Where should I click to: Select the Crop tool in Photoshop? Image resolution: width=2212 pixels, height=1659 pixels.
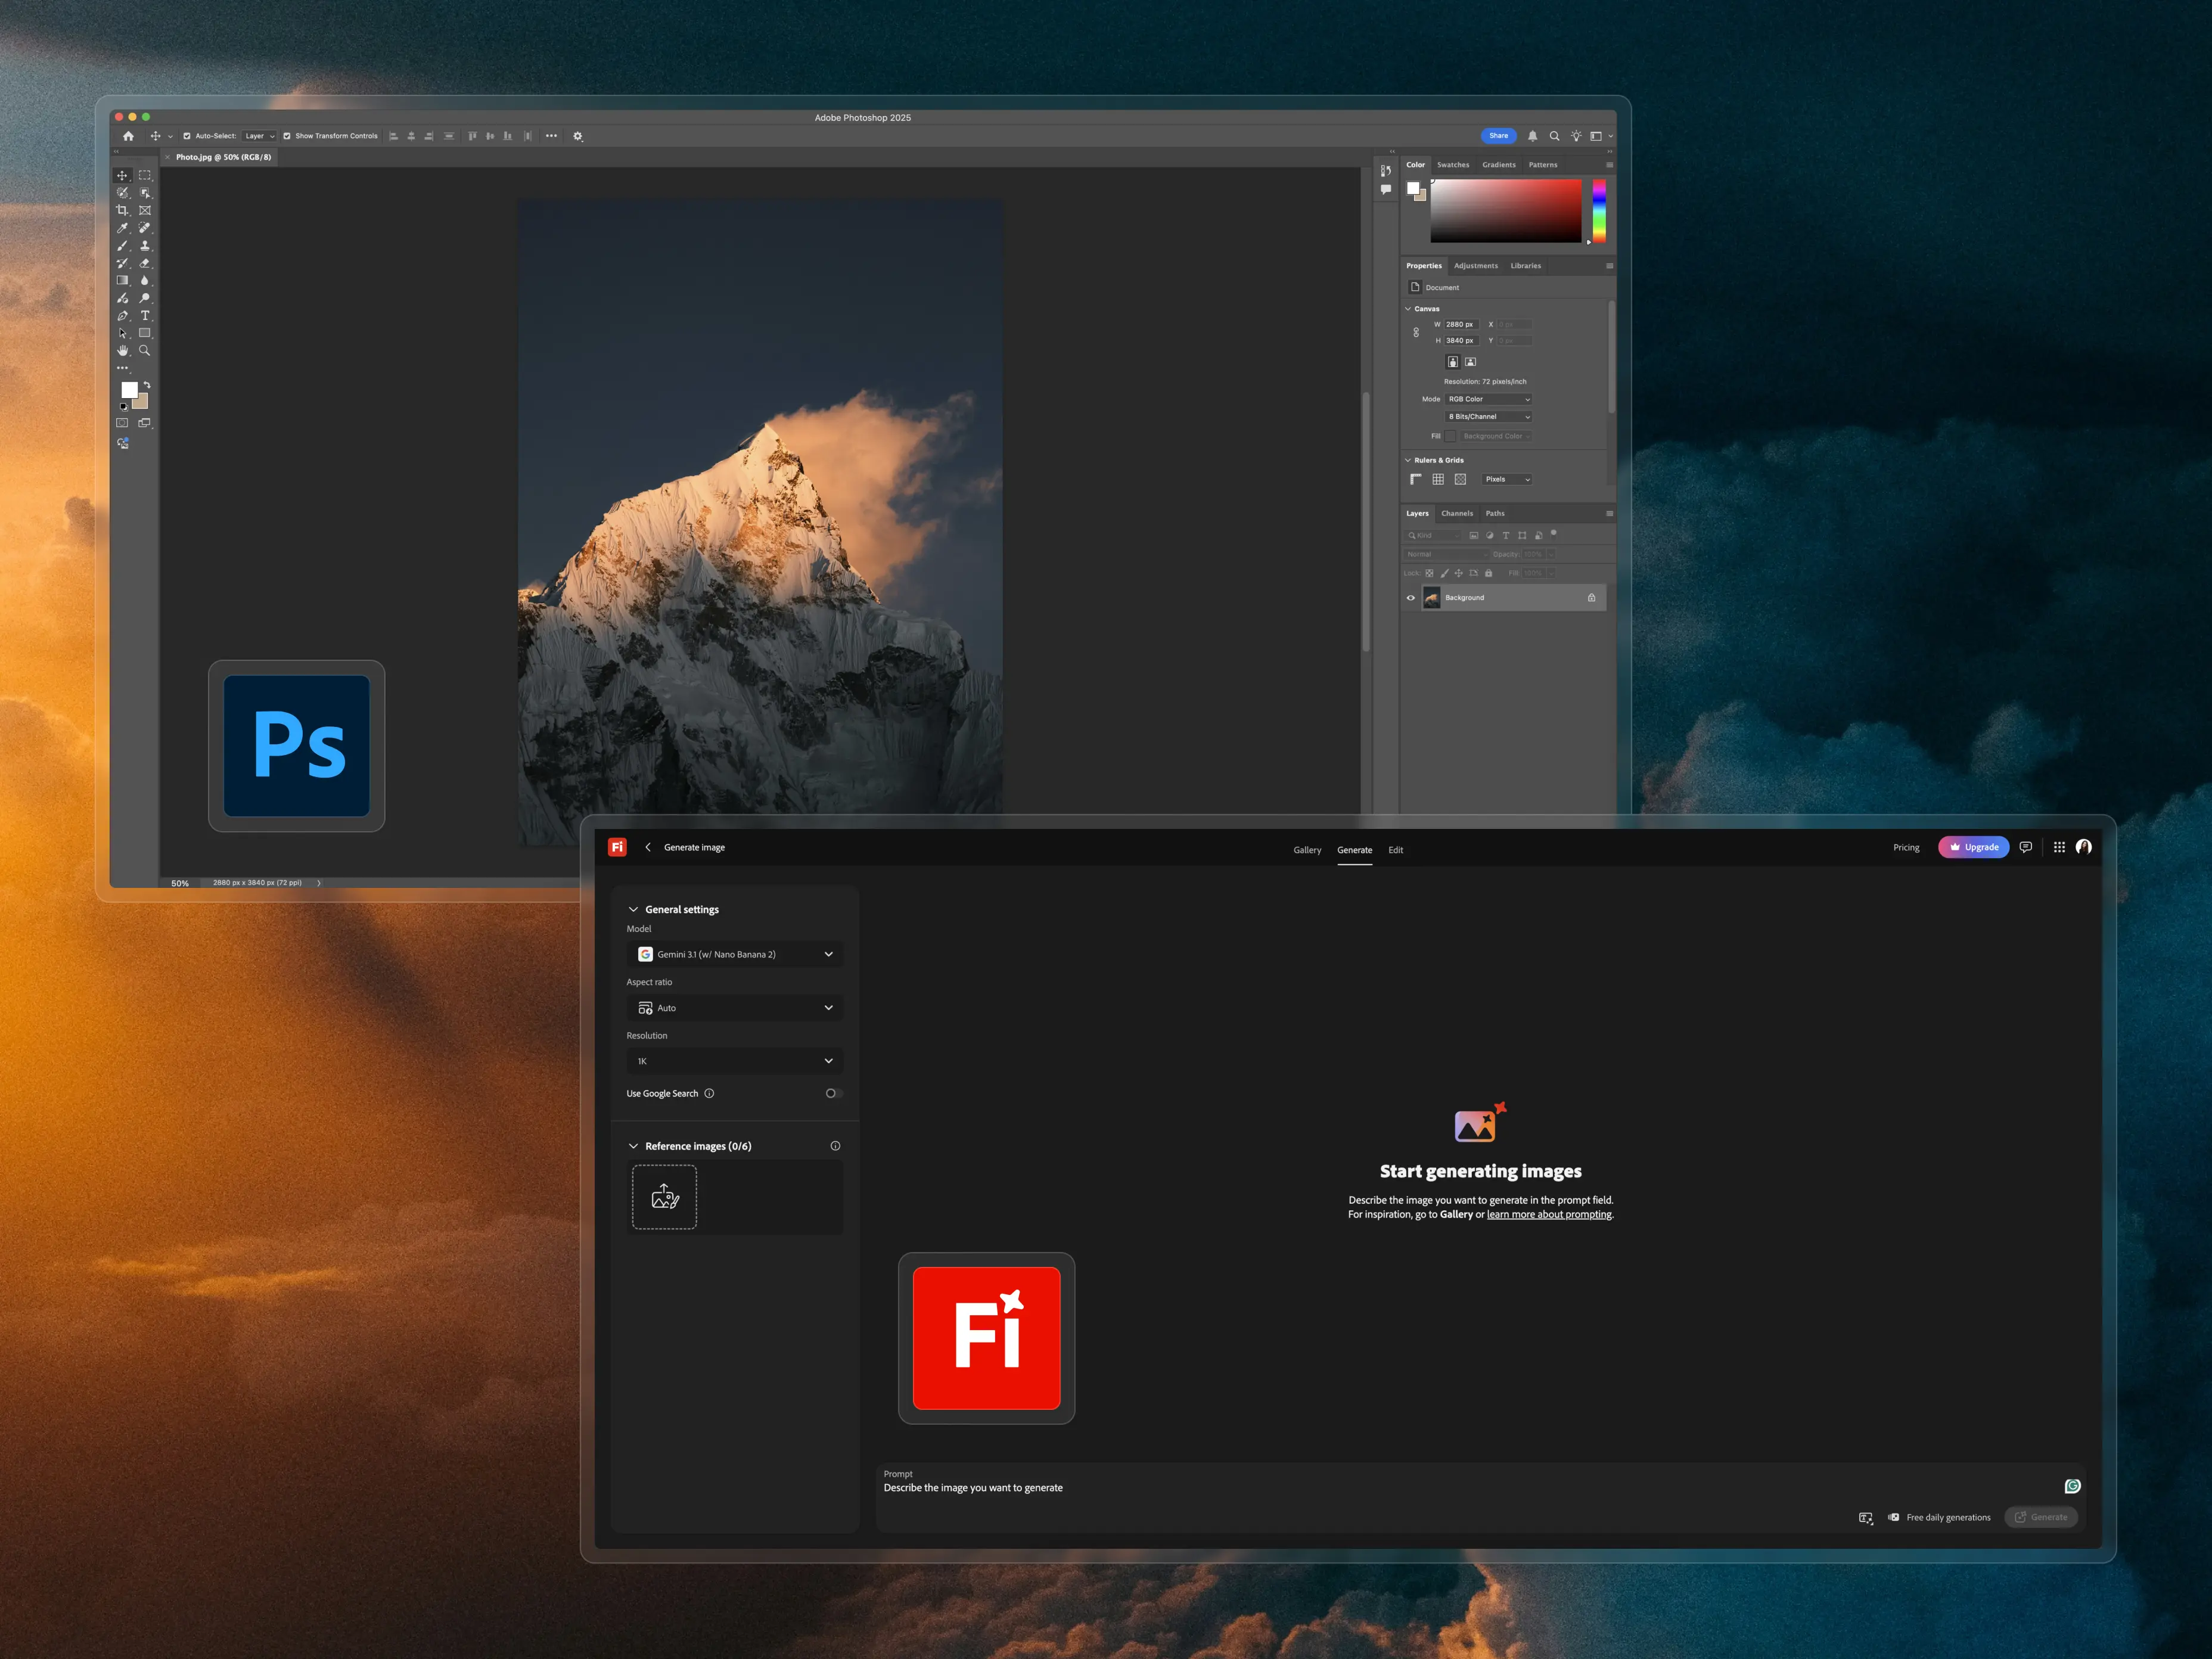pyautogui.click(x=123, y=210)
